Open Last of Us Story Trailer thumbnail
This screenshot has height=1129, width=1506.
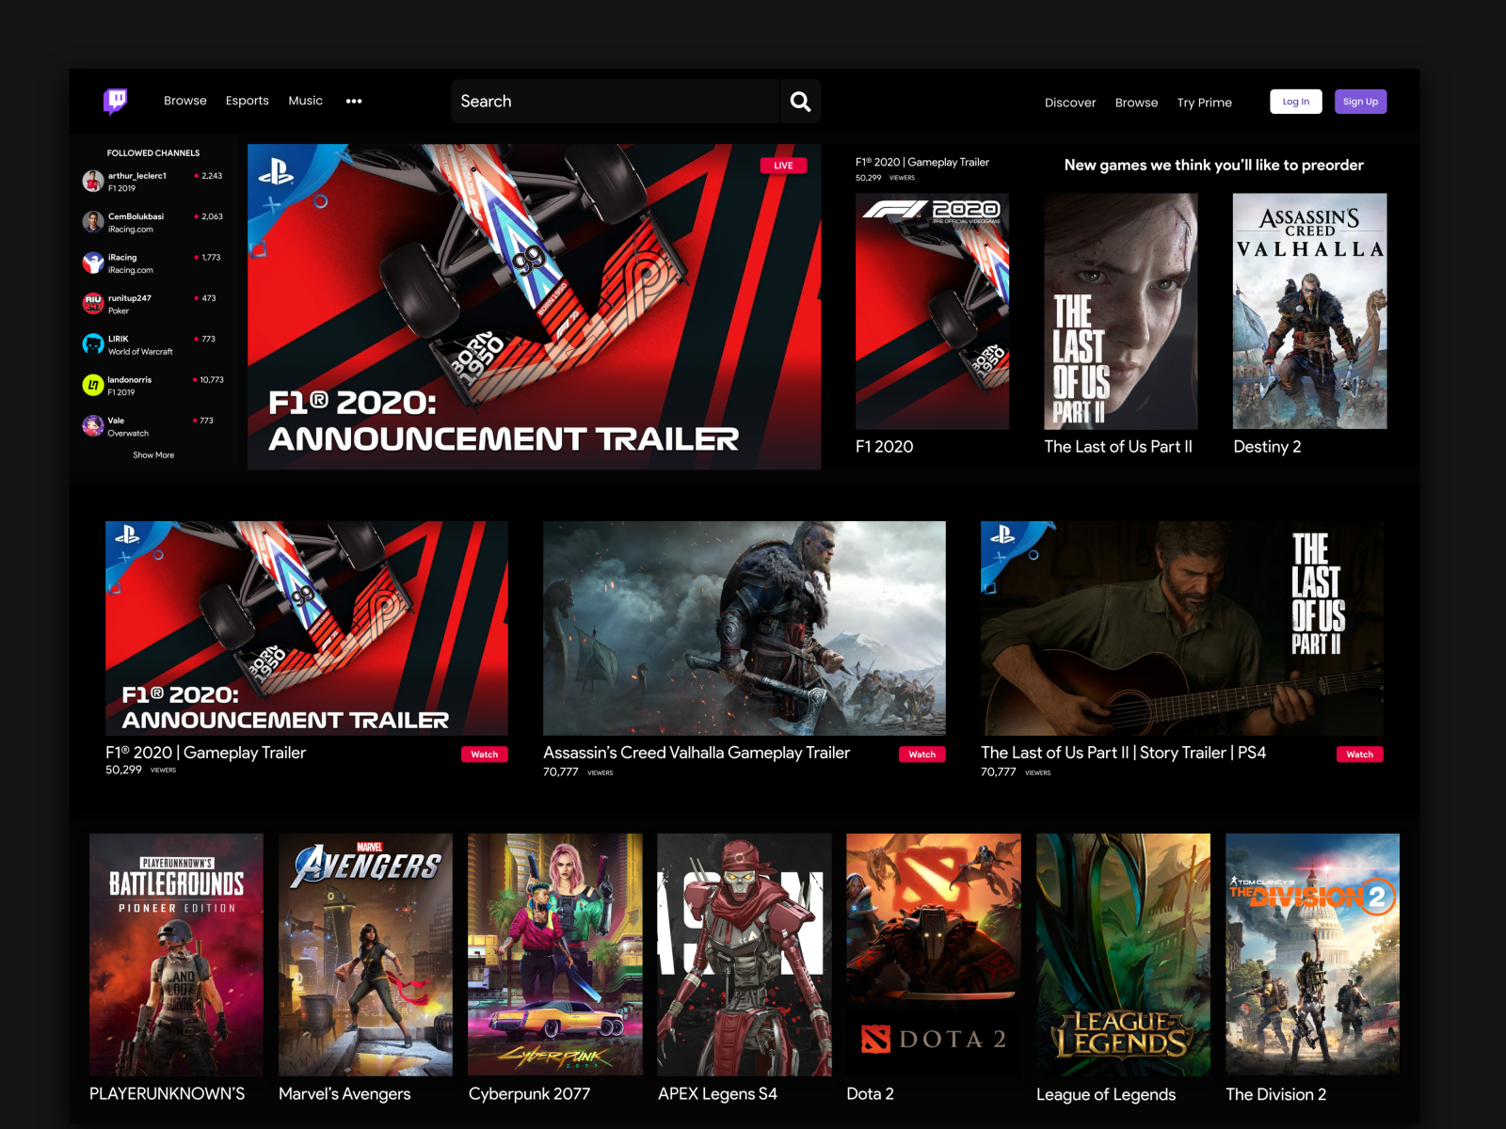pos(1182,628)
